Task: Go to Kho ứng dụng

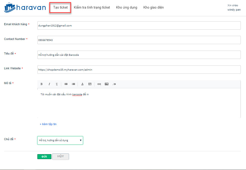Action: (x=127, y=7)
